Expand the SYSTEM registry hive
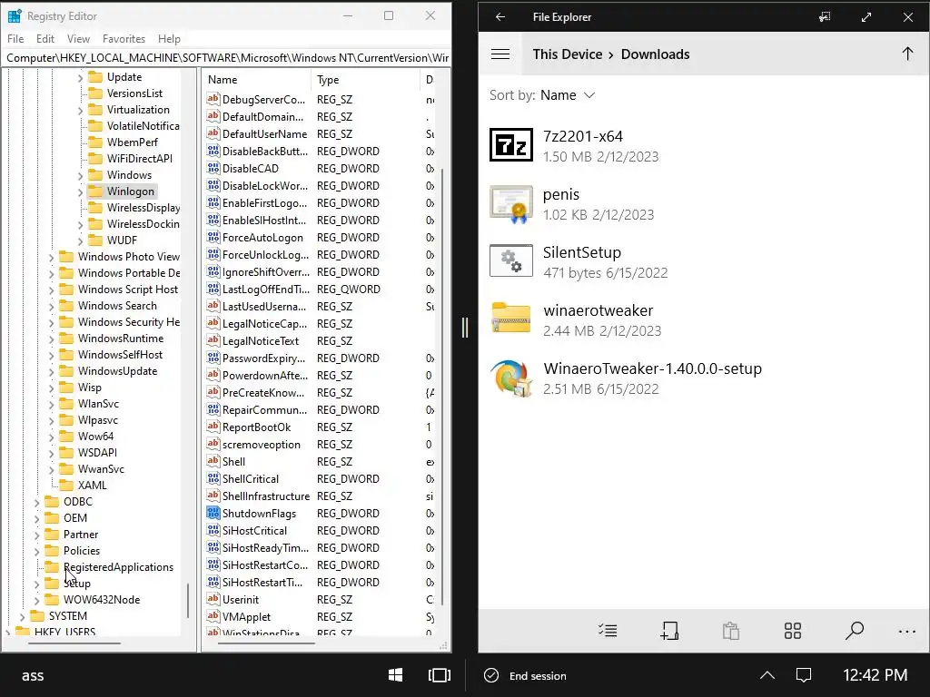Screen dimensions: 930x697 coord(22,616)
